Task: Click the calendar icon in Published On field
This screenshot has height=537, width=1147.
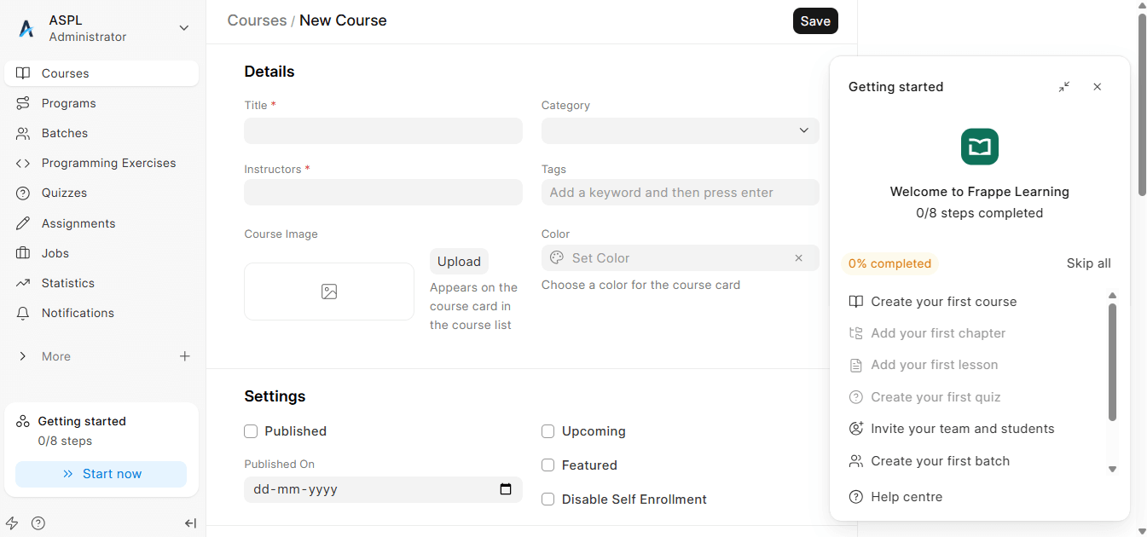Action: (x=505, y=489)
